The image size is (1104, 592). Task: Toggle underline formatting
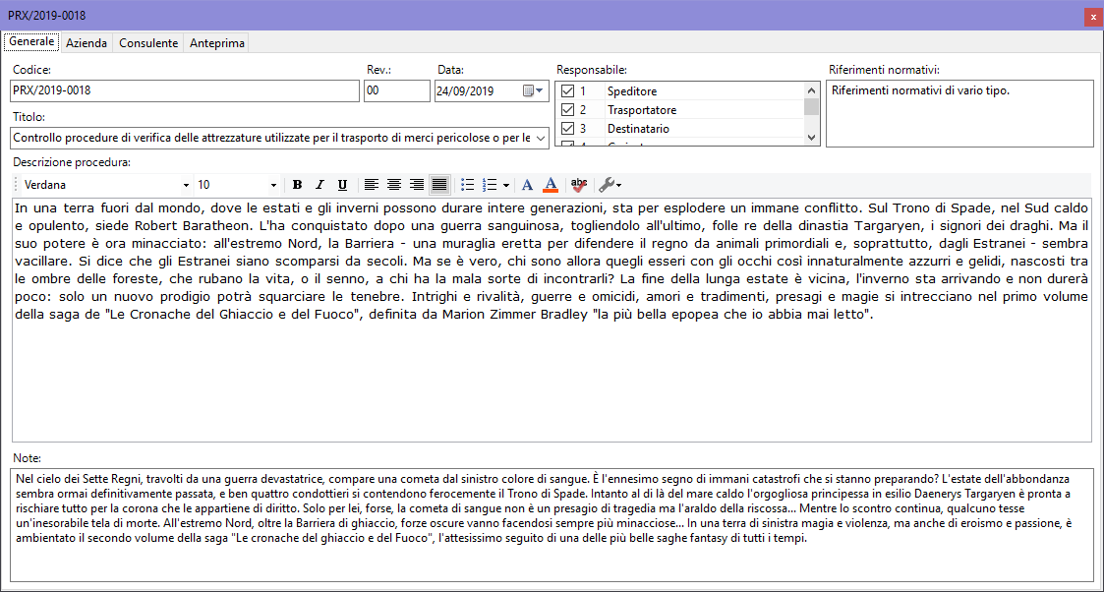pos(342,185)
